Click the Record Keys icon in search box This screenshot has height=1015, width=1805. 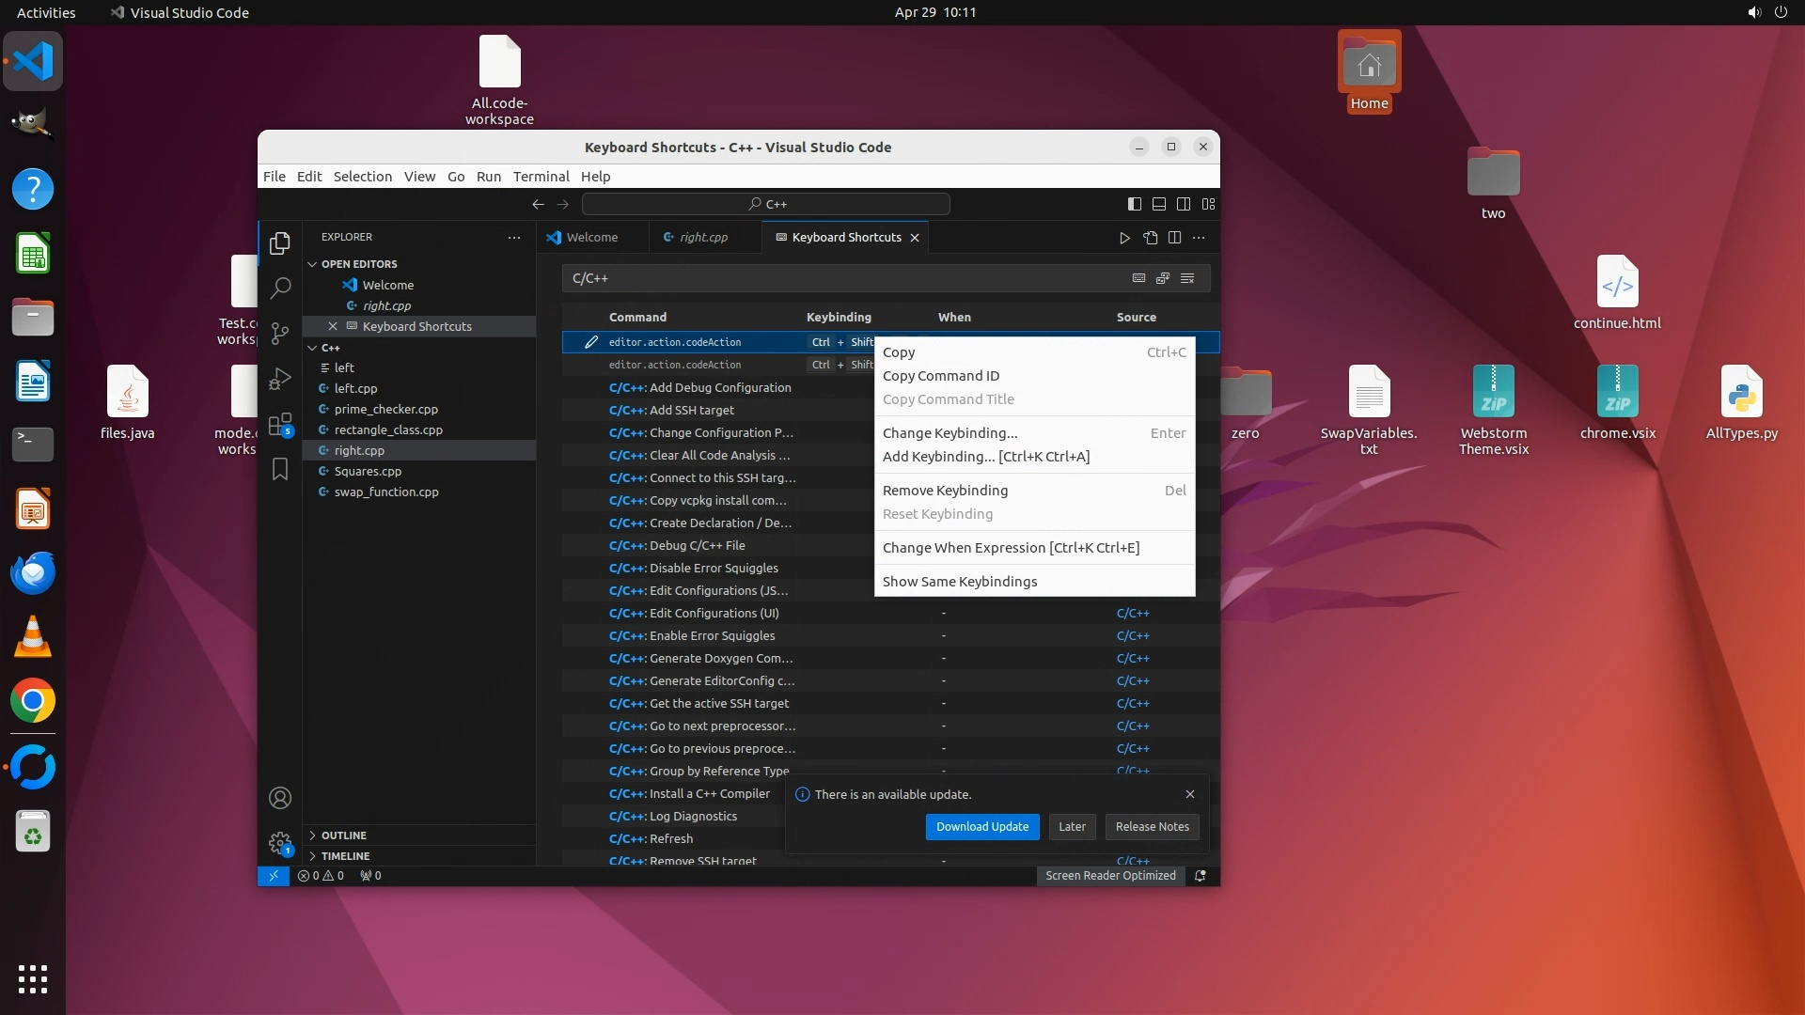coord(1138,278)
